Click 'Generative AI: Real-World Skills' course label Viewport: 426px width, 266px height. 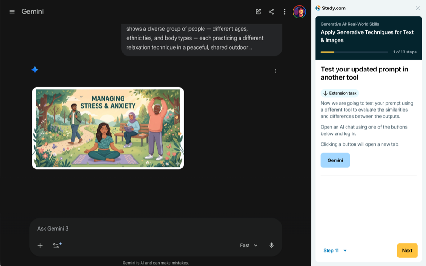pyautogui.click(x=350, y=24)
